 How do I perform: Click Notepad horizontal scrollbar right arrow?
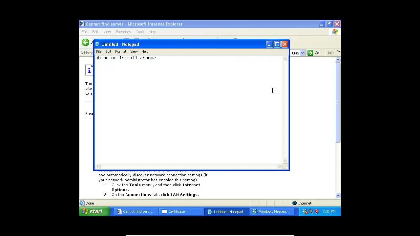tap(280, 167)
